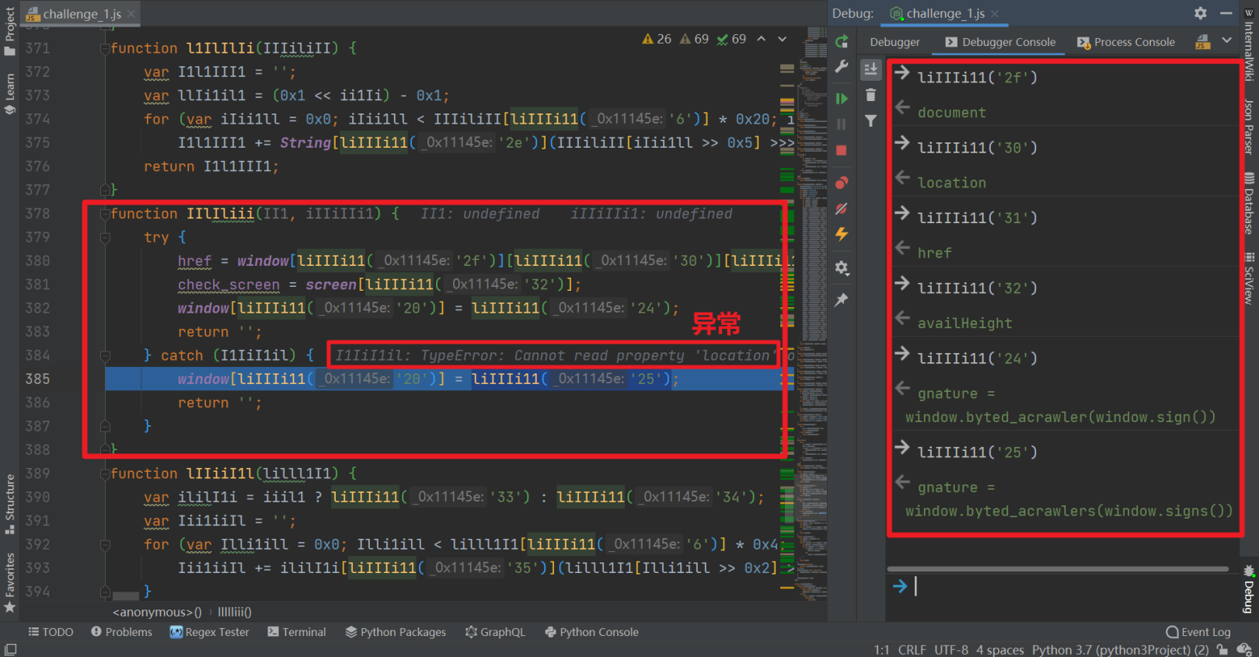Open the SciView side panel

pos(1249,278)
